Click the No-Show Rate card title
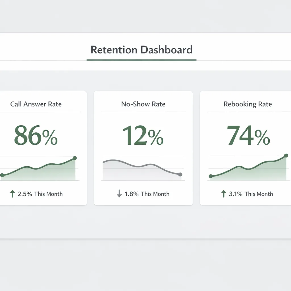 pos(143,104)
